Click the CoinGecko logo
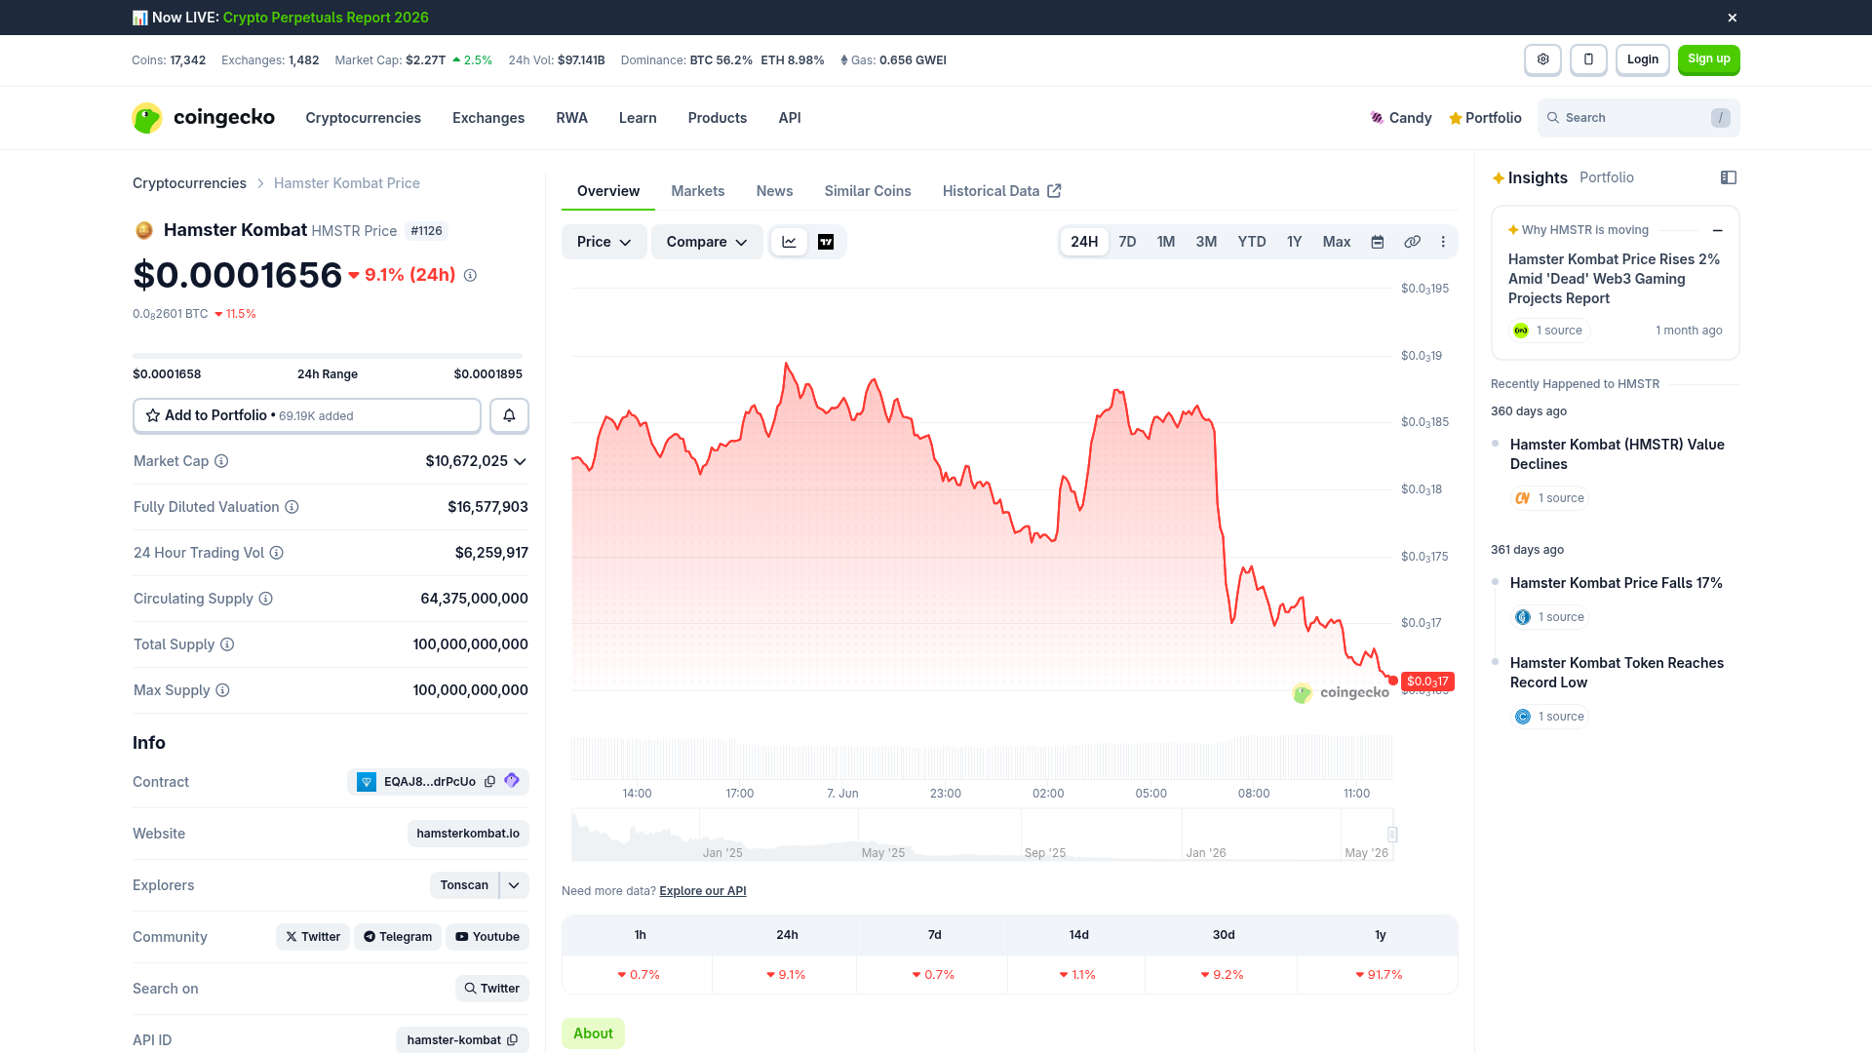1872x1053 pixels. [204, 118]
